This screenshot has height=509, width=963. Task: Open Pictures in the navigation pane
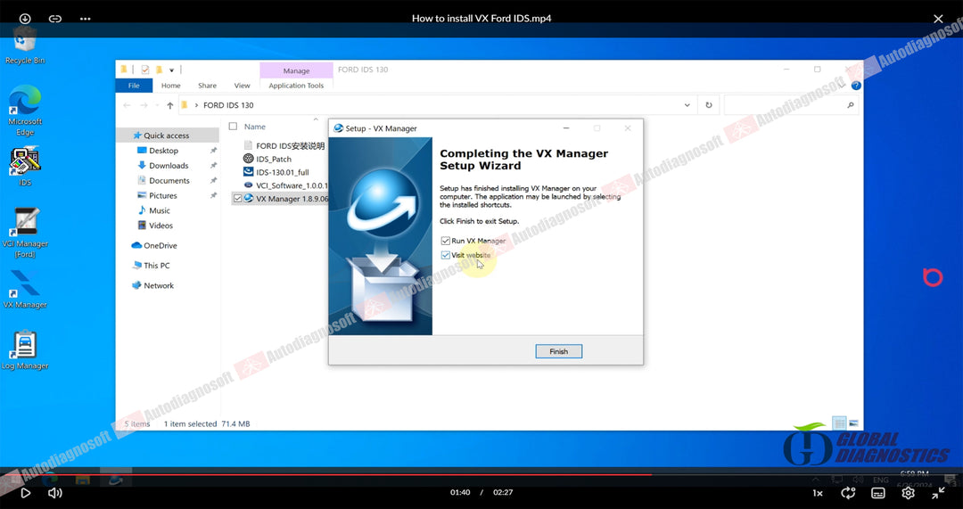(x=163, y=196)
